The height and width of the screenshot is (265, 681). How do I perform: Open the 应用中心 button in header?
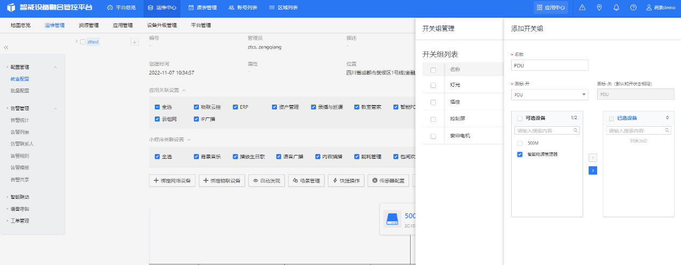click(551, 8)
